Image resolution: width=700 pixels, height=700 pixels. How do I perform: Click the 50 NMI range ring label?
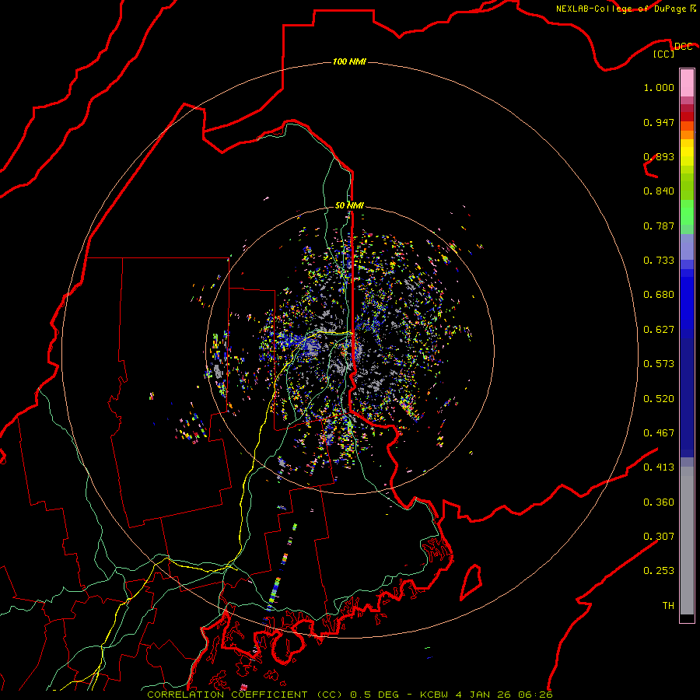[349, 205]
